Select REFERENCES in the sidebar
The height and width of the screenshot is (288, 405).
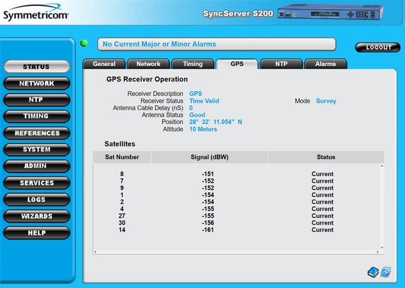coord(36,134)
